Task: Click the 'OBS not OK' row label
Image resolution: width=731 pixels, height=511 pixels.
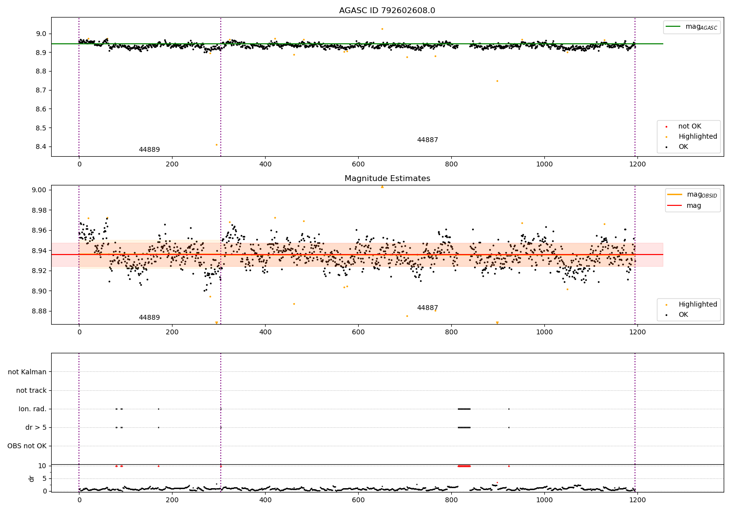Action: tap(27, 446)
